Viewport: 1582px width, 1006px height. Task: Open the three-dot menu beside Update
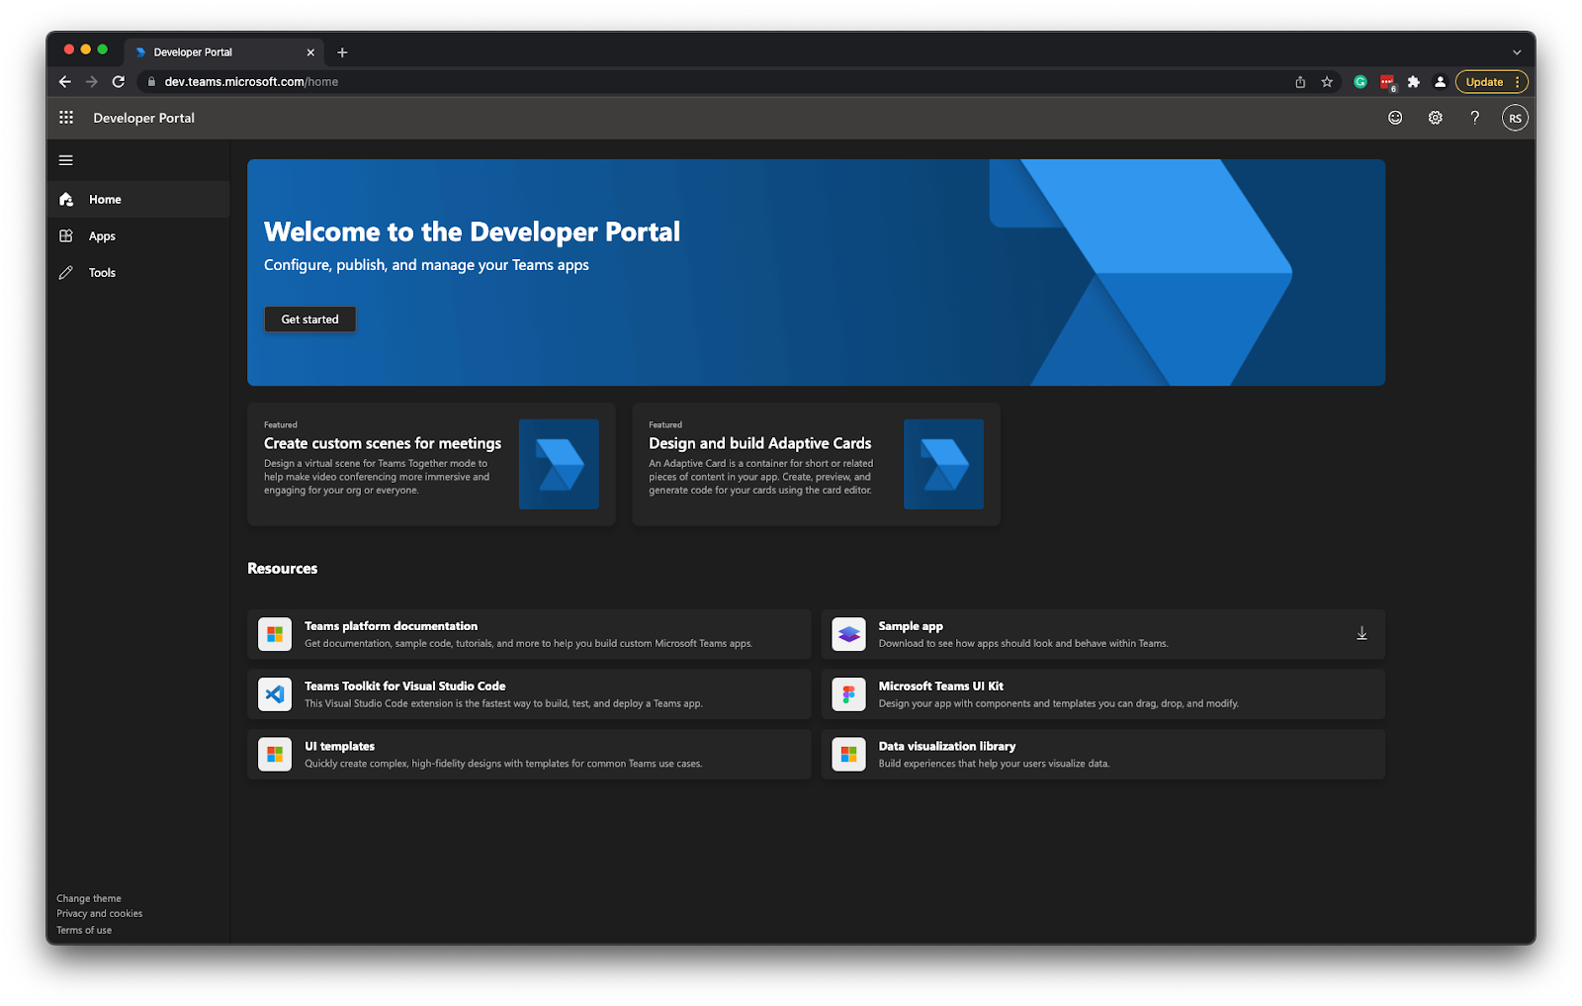tap(1519, 82)
